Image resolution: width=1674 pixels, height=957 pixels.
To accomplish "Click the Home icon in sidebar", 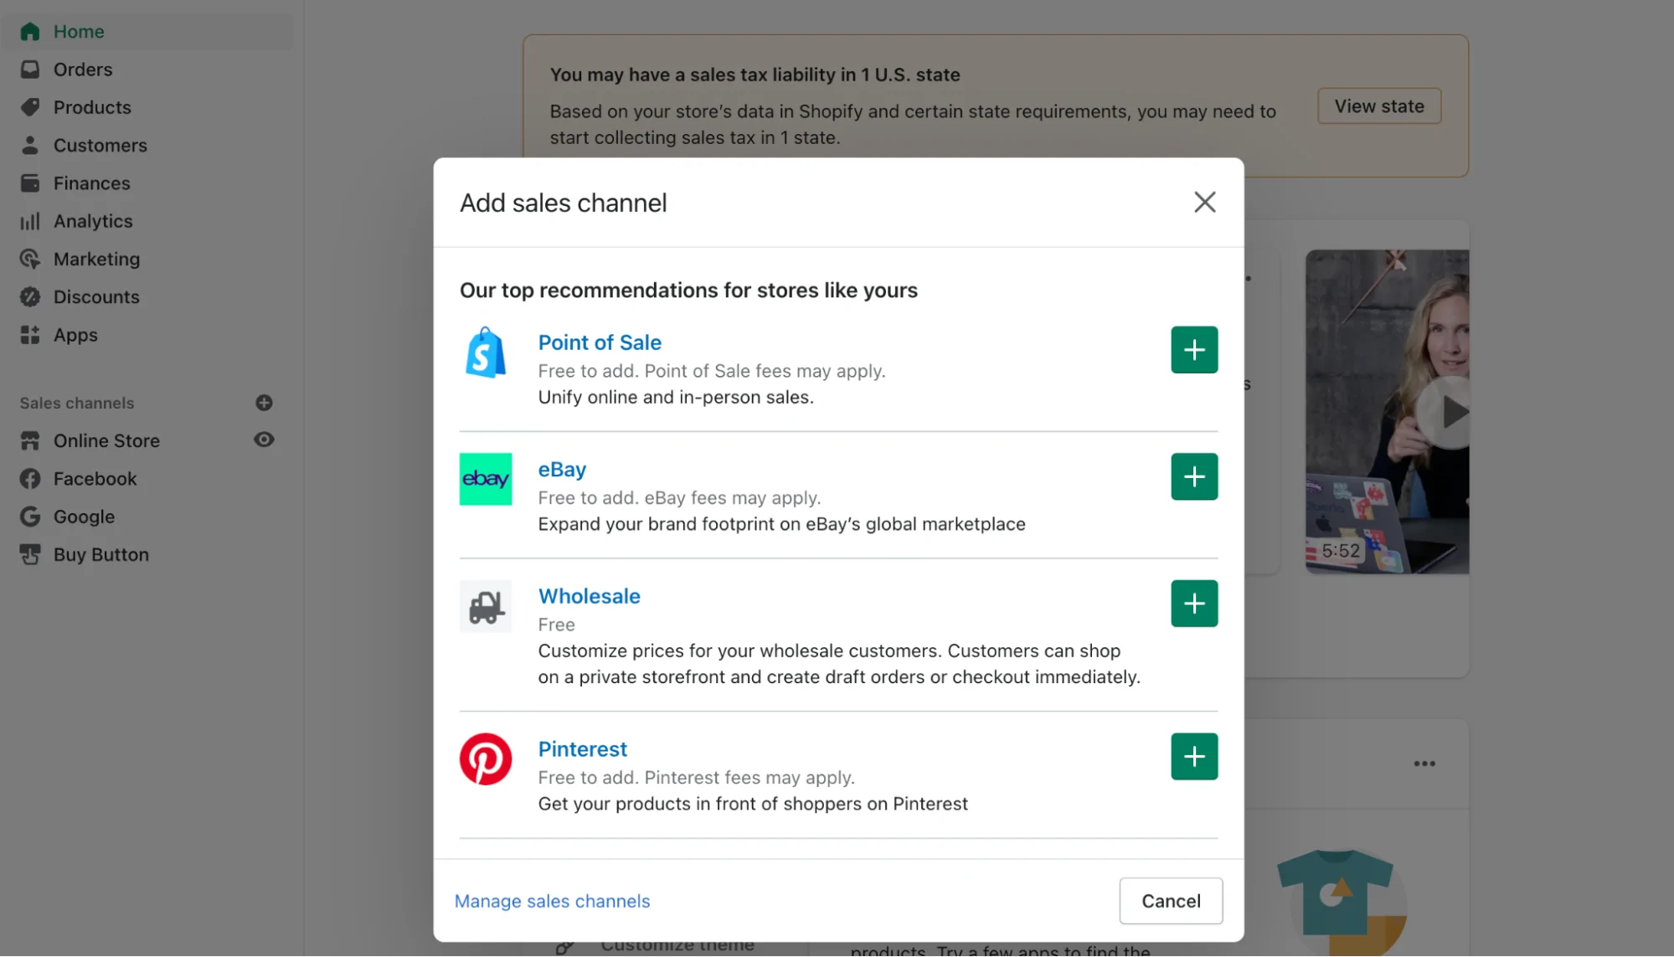I will pyautogui.click(x=30, y=32).
